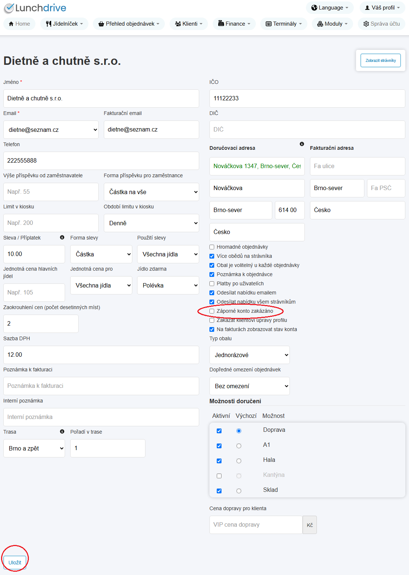Enable Aktivní checkbox for Kantýna
The width and height of the screenshot is (409, 575).
[x=219, y=476]
